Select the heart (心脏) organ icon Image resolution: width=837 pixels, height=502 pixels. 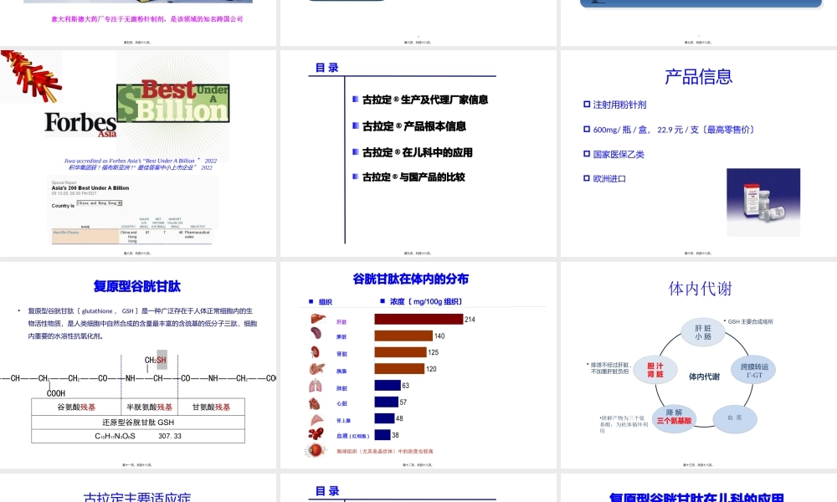coord(316,402)
